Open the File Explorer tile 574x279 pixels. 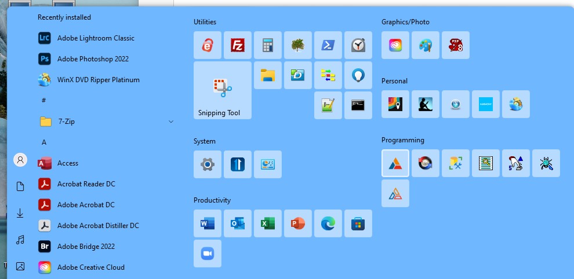point(268,75)
